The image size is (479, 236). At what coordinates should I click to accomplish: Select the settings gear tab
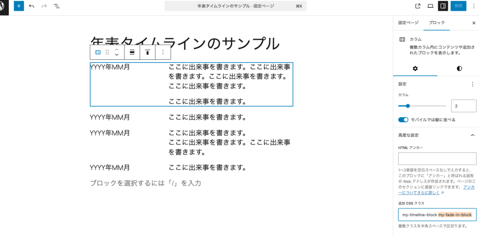click(415, 69)
